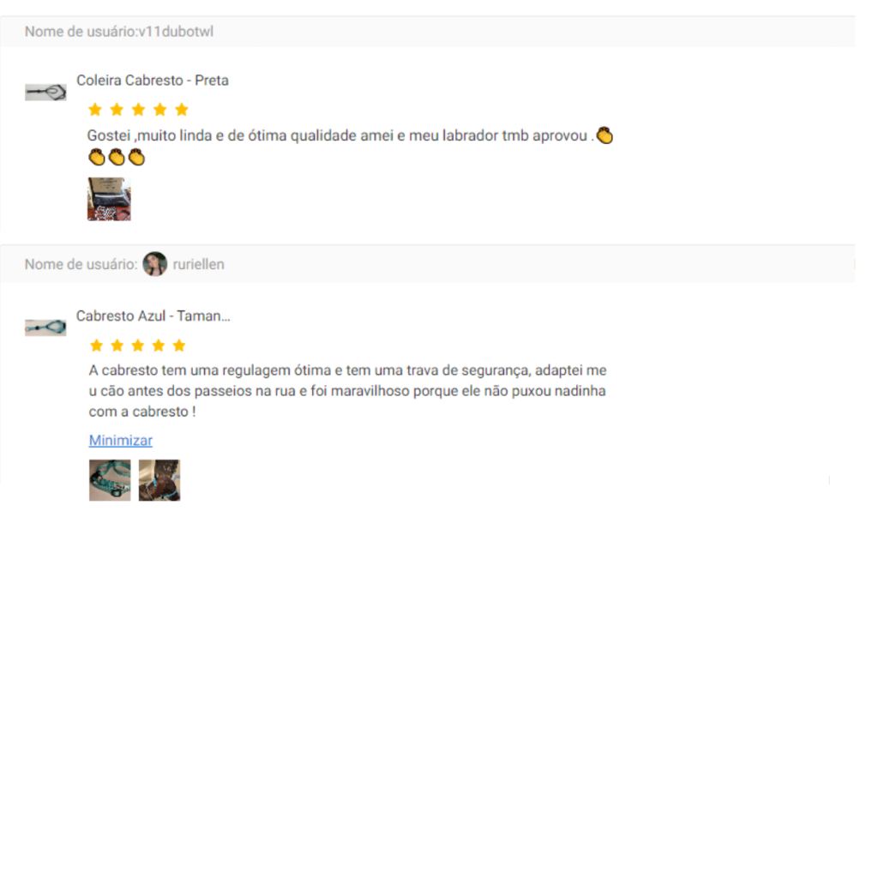This screenshot has width=878, height=878.
Task: Open the Coleira Cabresto - Preta product thumbnail
Action: [45, 93]
